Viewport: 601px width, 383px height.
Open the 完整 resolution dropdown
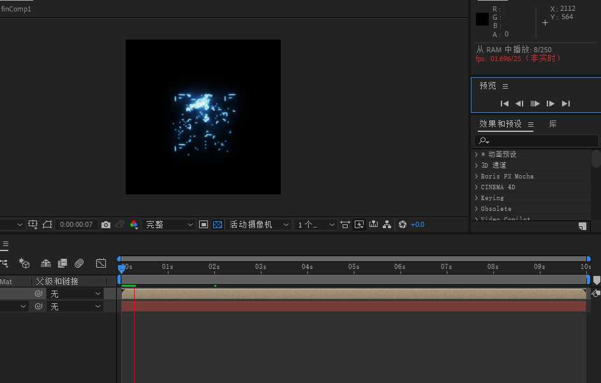pyautogui.click(x=168, y=224)
